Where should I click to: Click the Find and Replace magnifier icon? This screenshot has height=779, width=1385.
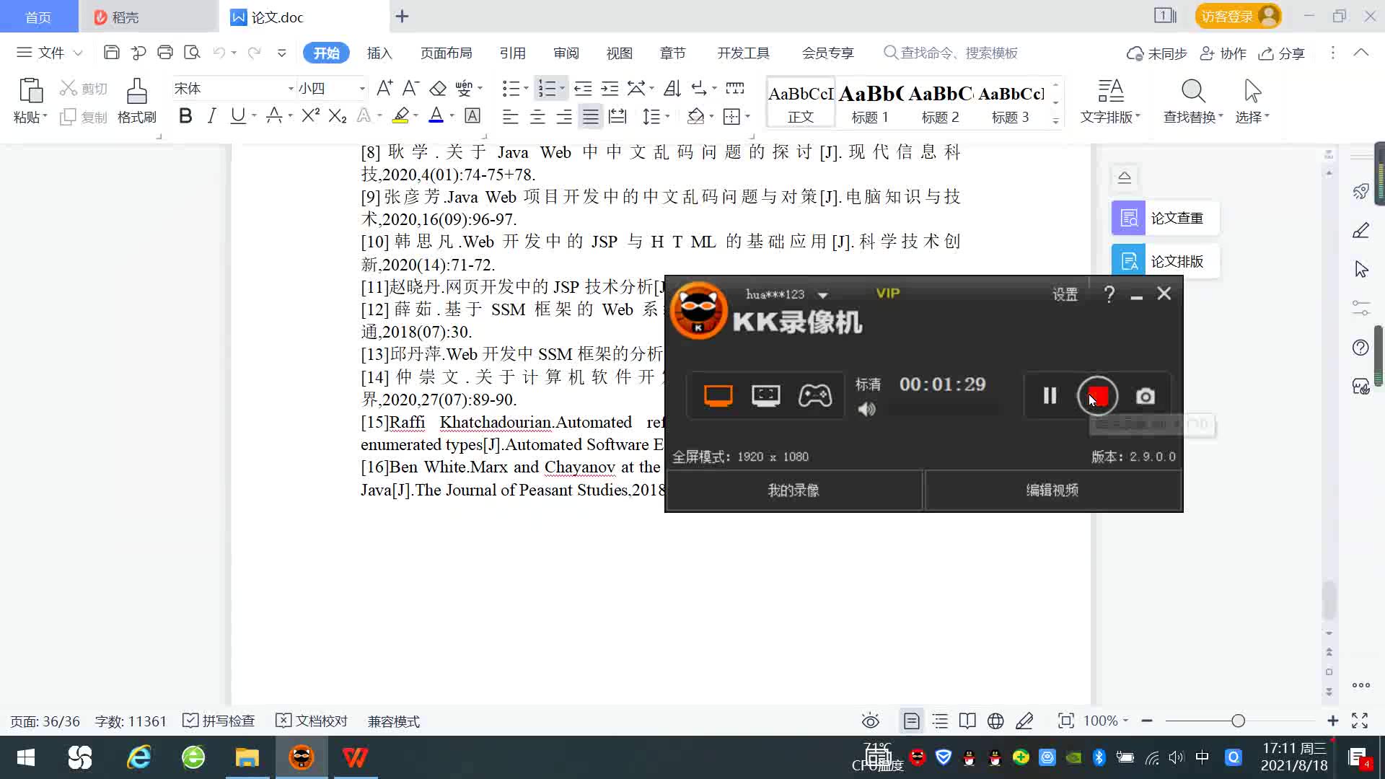(1192, 92)
